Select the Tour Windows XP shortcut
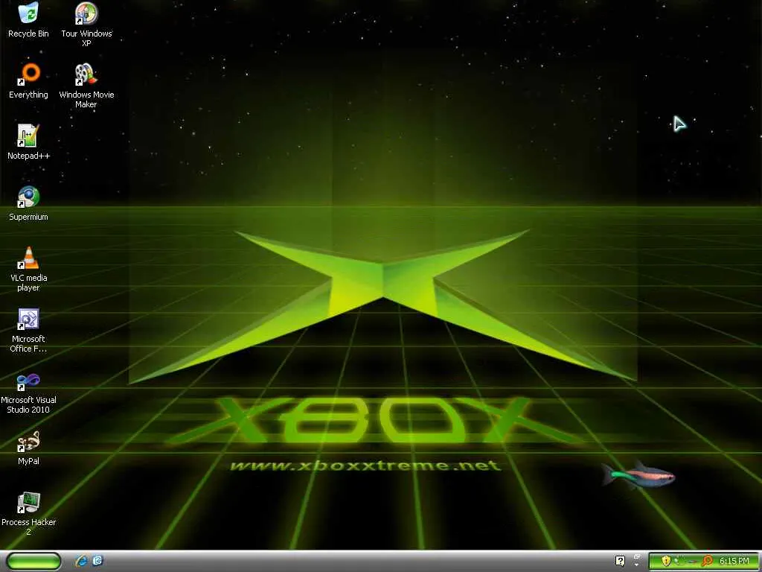 86,25
